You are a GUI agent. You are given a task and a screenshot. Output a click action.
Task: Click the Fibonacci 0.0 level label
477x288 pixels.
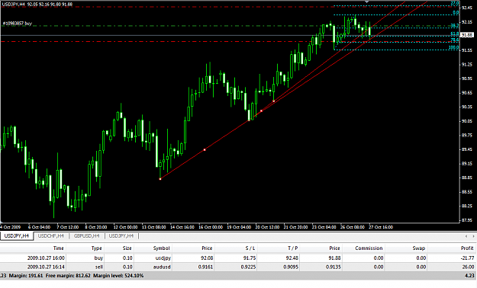coord(456,12)
